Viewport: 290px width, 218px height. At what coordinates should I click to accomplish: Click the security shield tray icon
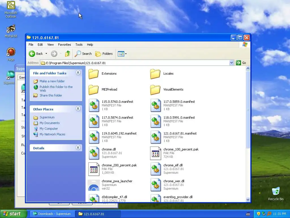pos(259,214)
